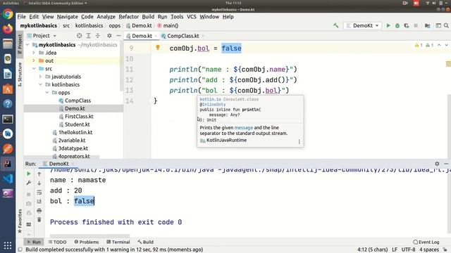Open Google Chrome from the dock
This screenshot has height=253, width=451.
tap(8, 14)
